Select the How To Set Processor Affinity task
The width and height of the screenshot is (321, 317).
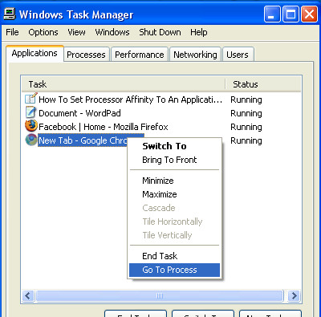(x=131, y=100)
